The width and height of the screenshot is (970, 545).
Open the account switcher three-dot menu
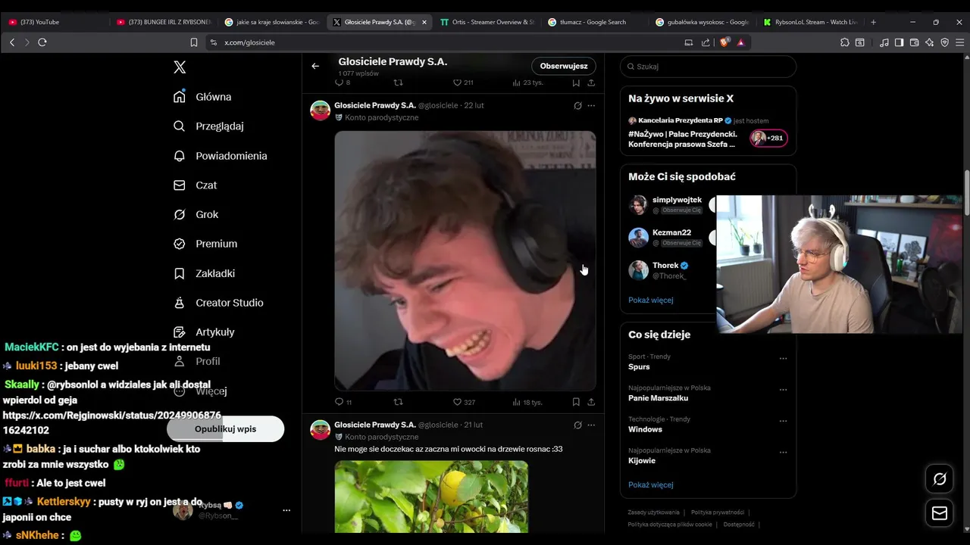[x=286, y=510]
